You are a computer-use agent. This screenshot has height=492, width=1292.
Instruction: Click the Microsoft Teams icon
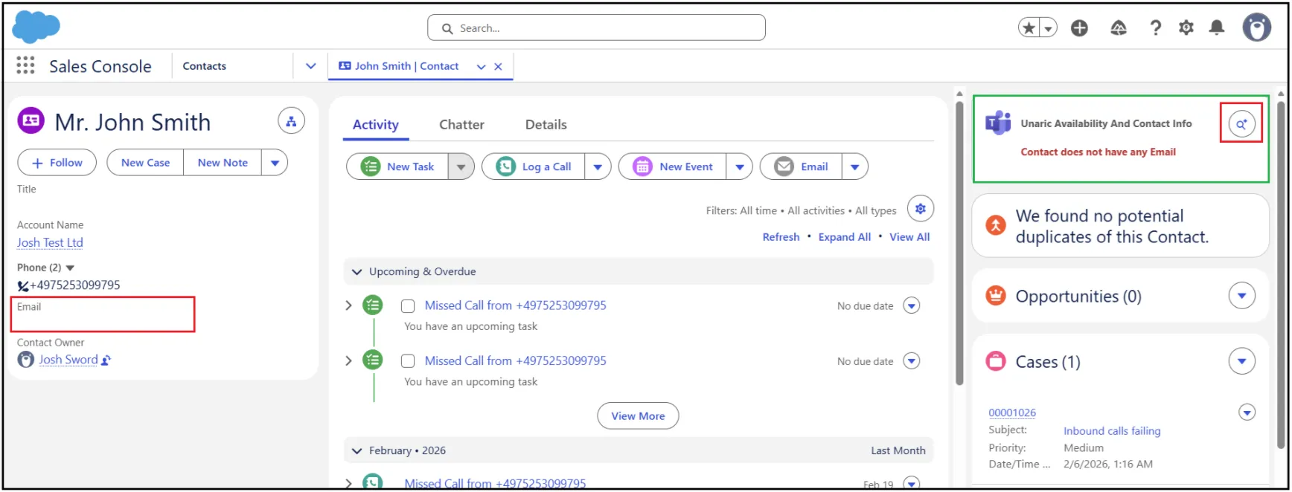click(998, 123)
